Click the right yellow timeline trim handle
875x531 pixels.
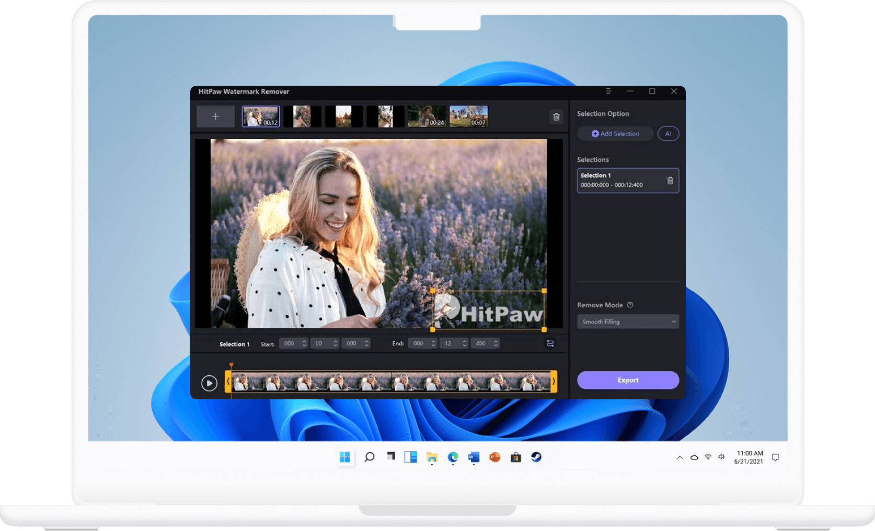pyautogui.click(x=554, y=382)
